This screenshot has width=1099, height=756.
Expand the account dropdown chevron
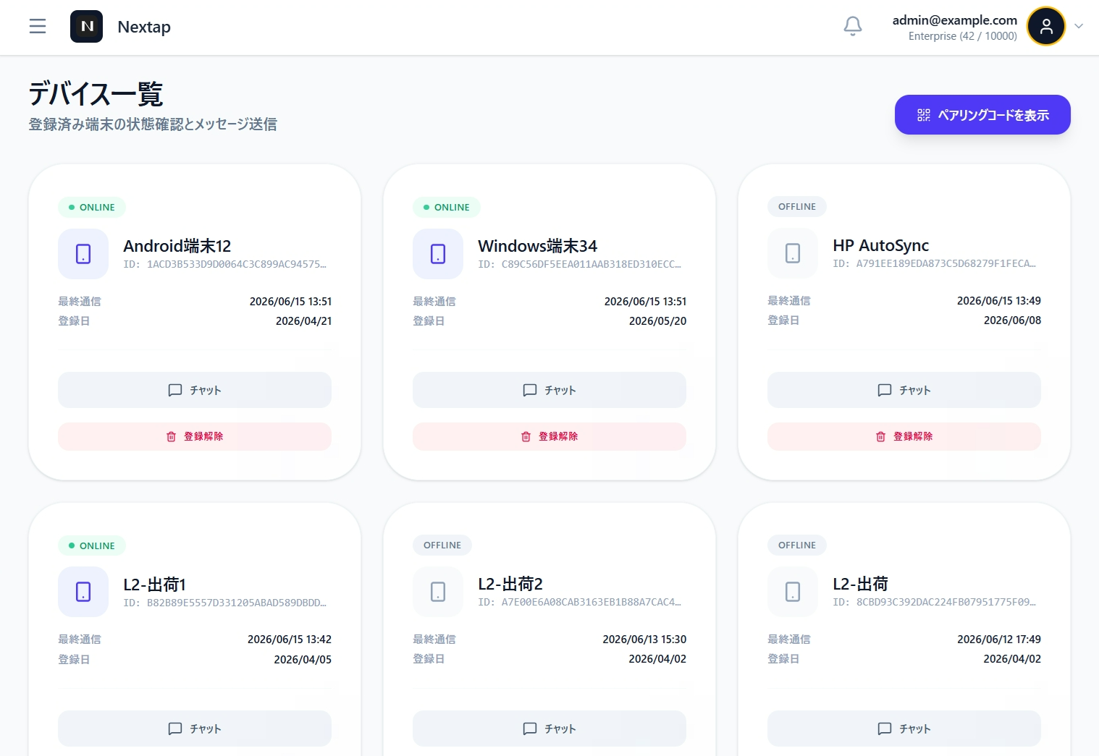coord(1079,27)
